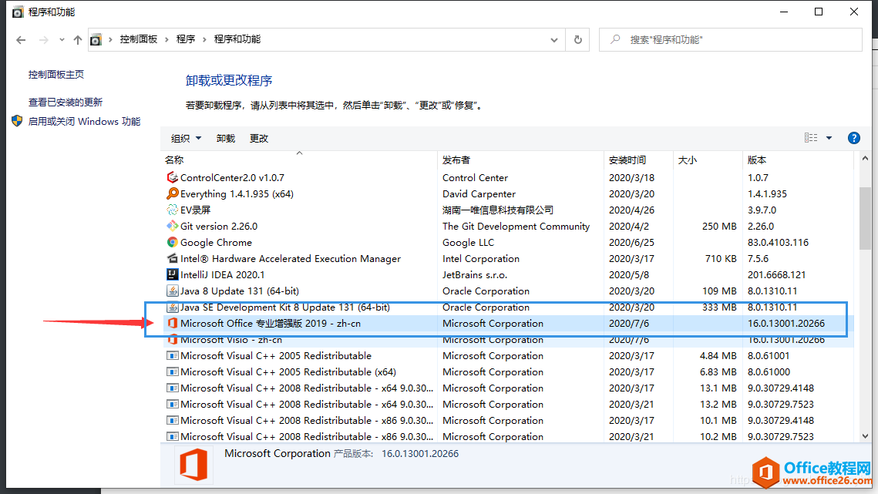Viewport: 878px width, 494px height.
Task: Click the 卸载 toolbar button
Action: (226, 139)
